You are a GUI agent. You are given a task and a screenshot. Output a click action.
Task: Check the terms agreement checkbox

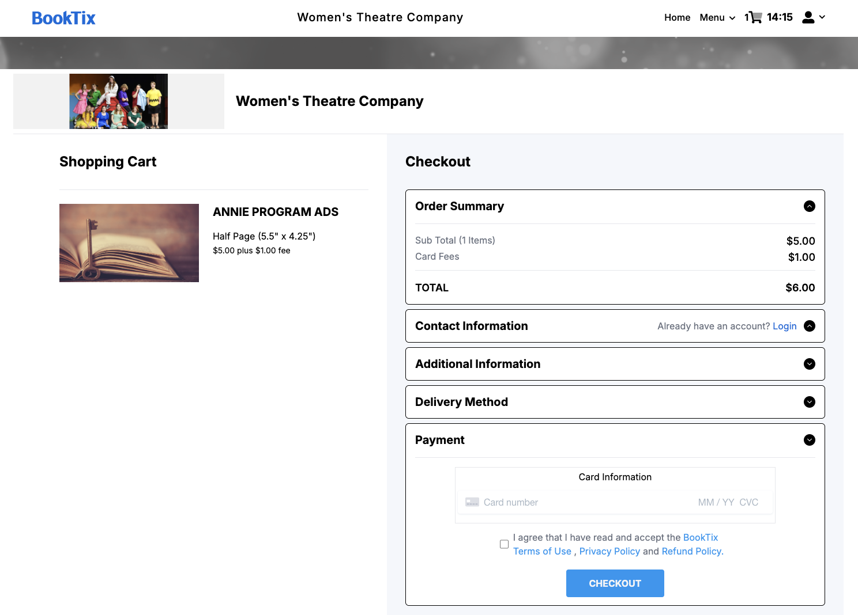point(504,544)
